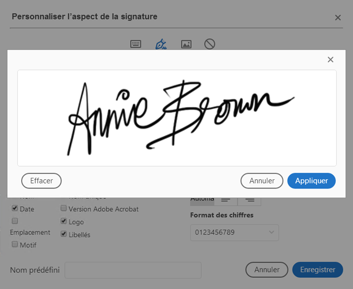Select the right text alignment icon
This screenshot has height=289, width=353.
250,201
